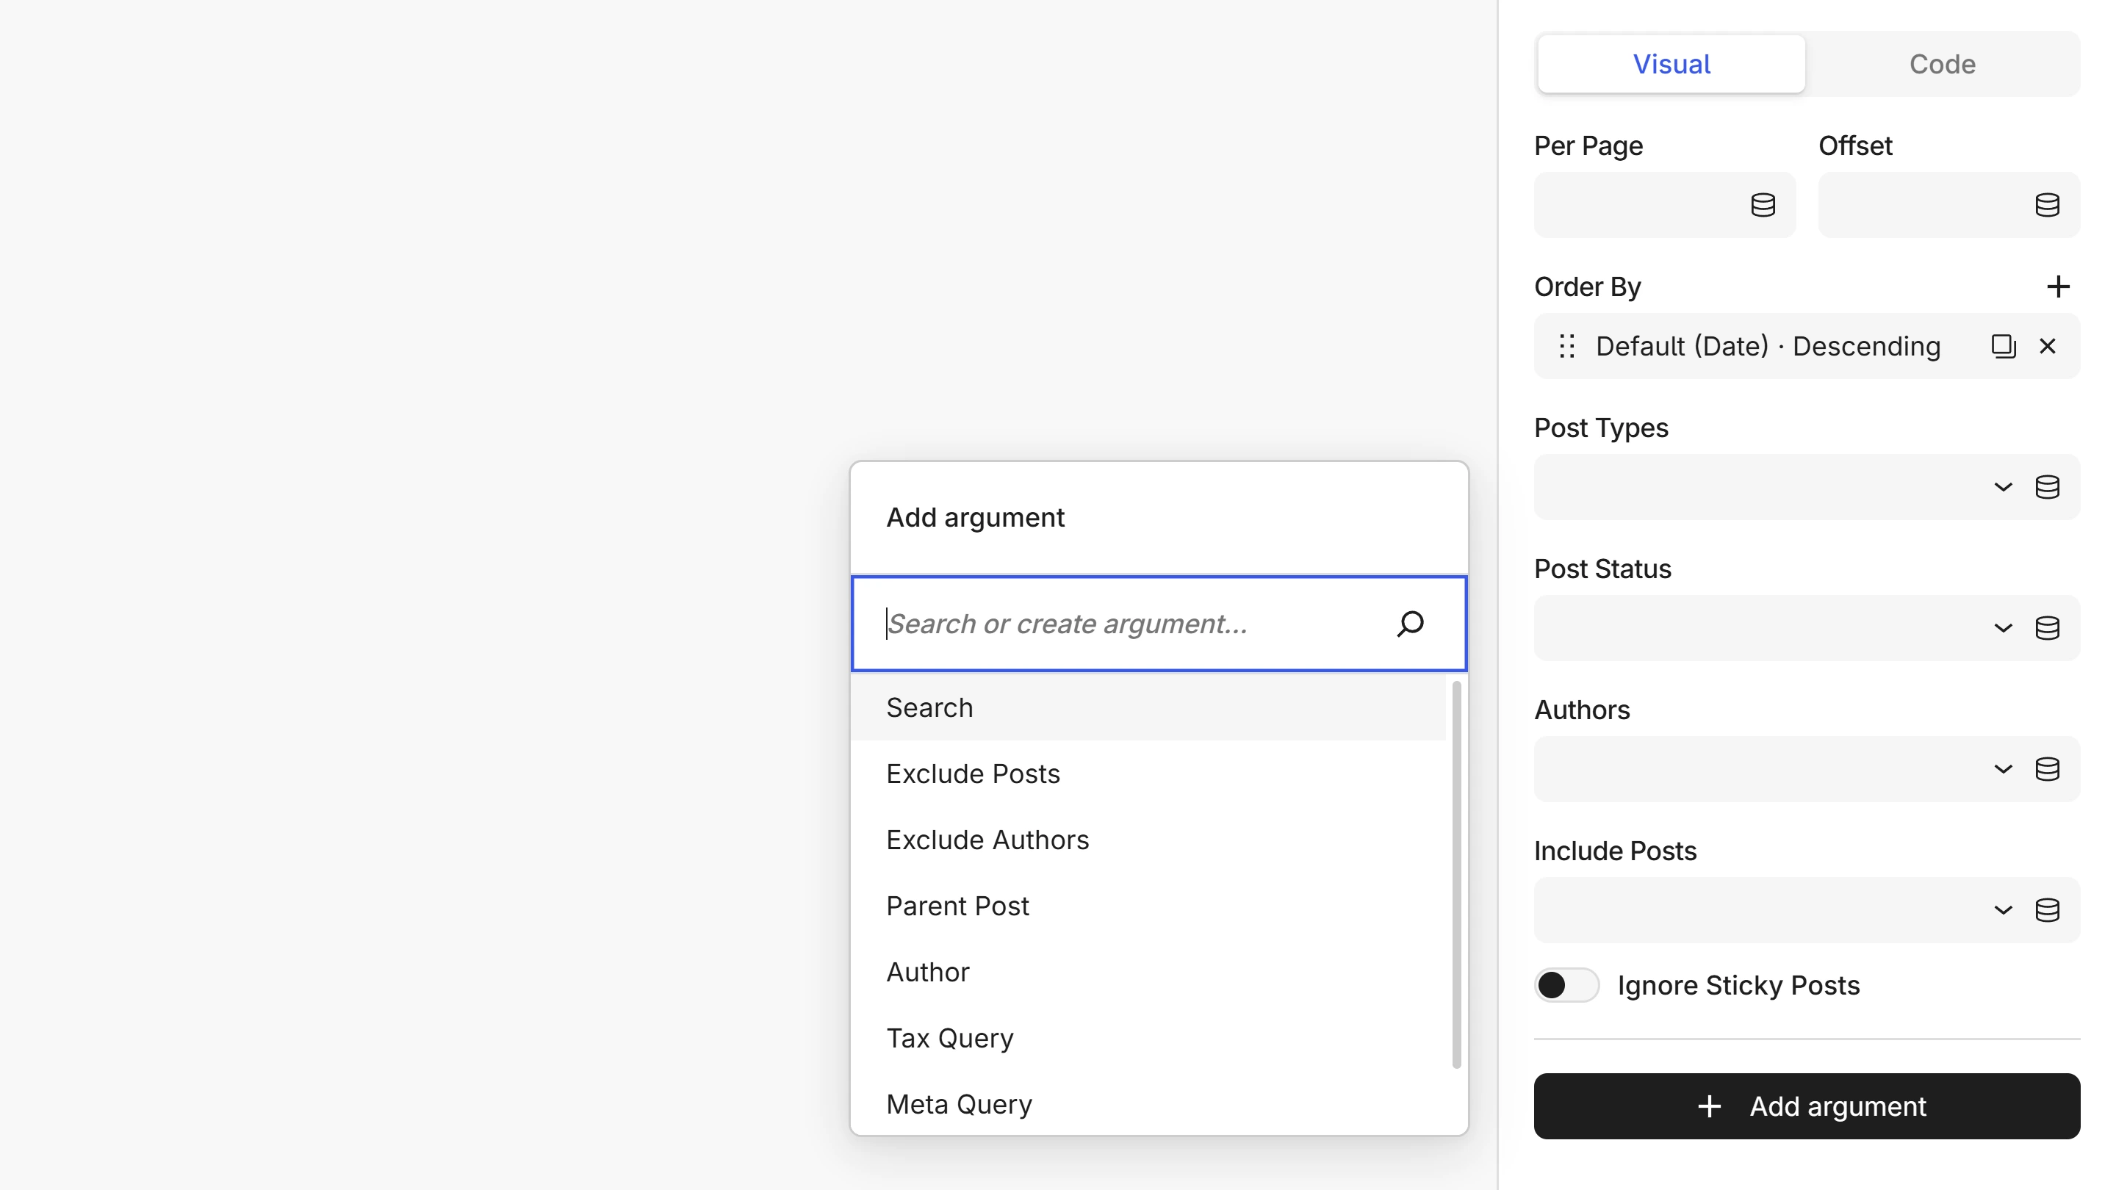Screen dimensions: 2116x1190
Task: Click the magnifier icon in argument search
Action: coord(1410,624)
